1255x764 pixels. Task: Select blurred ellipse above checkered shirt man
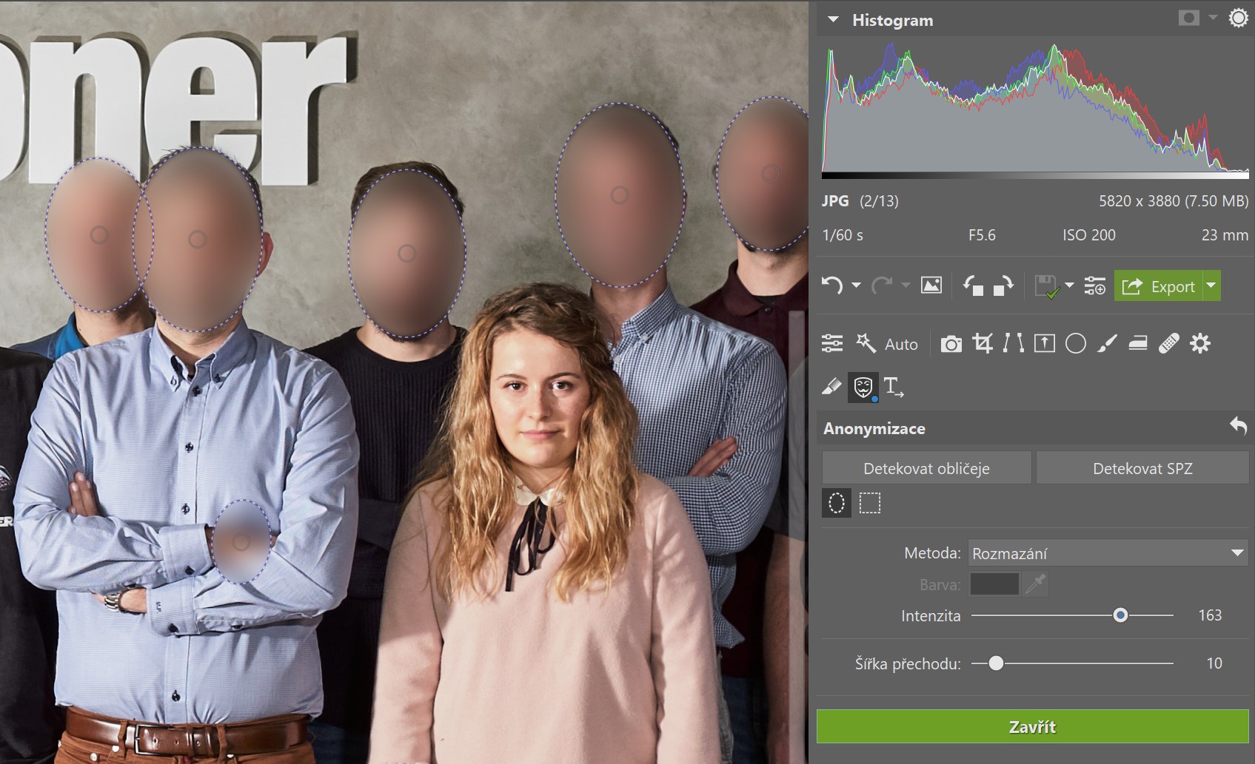click(620, 195)
